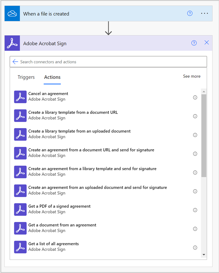Click icon for agreement from library template
This screenshot has height=273, width=219.
click(20, 172)
